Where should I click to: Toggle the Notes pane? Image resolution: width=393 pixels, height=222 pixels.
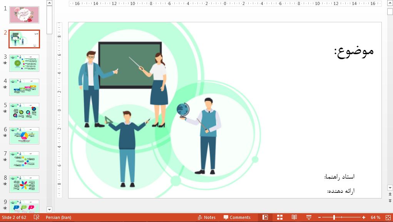point(206,217)
